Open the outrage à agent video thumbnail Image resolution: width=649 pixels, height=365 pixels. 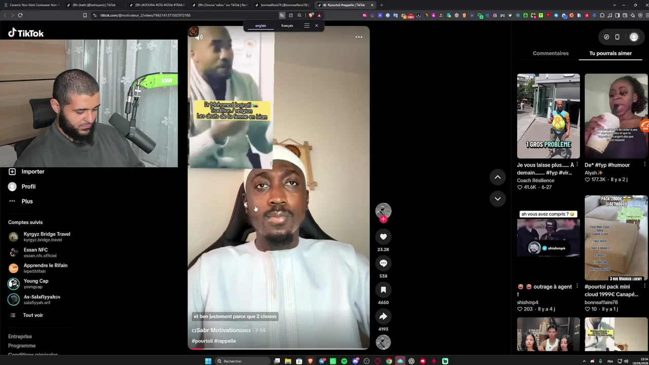click(x=549, y=238)
